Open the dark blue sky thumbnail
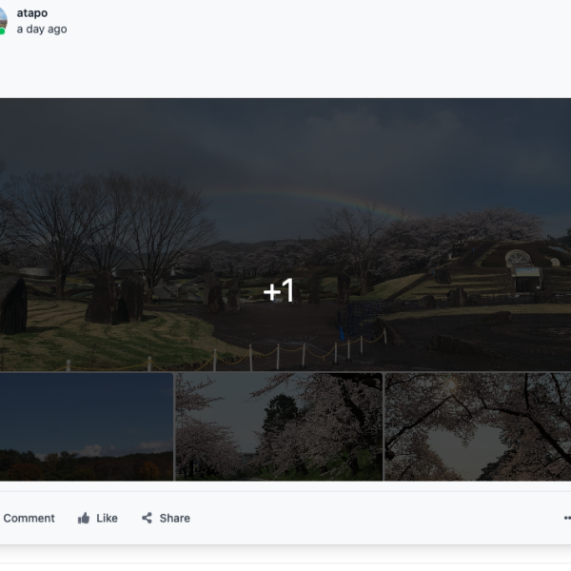571x571 pixels. click(87, 426)
